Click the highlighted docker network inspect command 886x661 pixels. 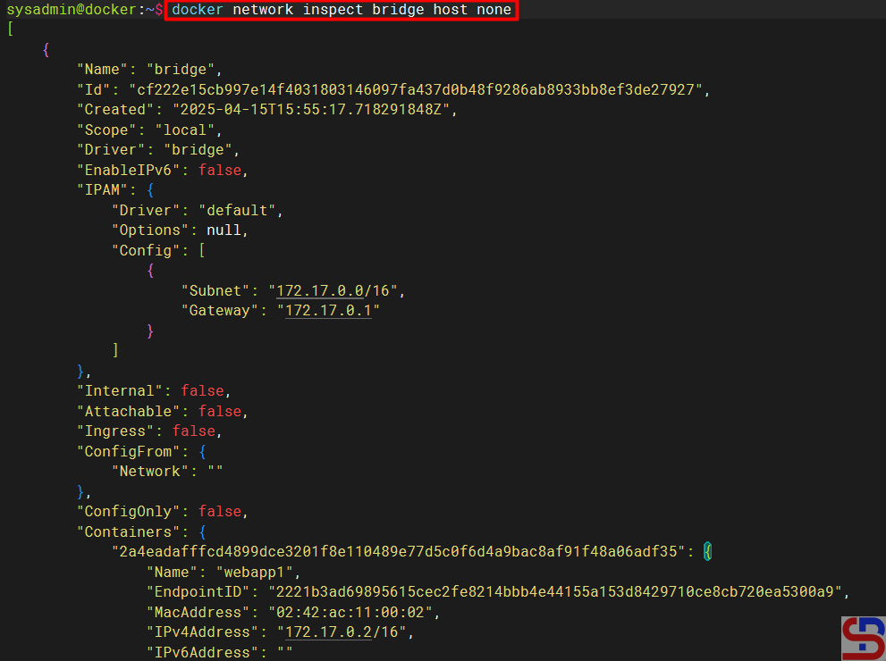point(341,10)
